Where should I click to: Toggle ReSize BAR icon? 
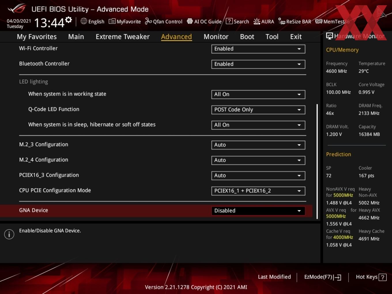[282, 21]
